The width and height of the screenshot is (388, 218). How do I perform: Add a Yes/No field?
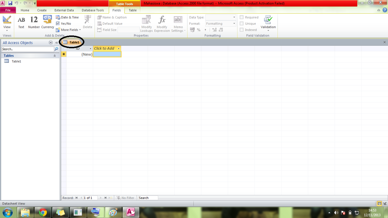click(64, 24)
